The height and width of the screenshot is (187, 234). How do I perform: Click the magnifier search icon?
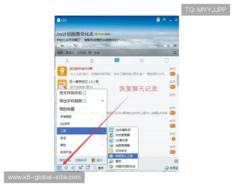[x=175, y=53]
